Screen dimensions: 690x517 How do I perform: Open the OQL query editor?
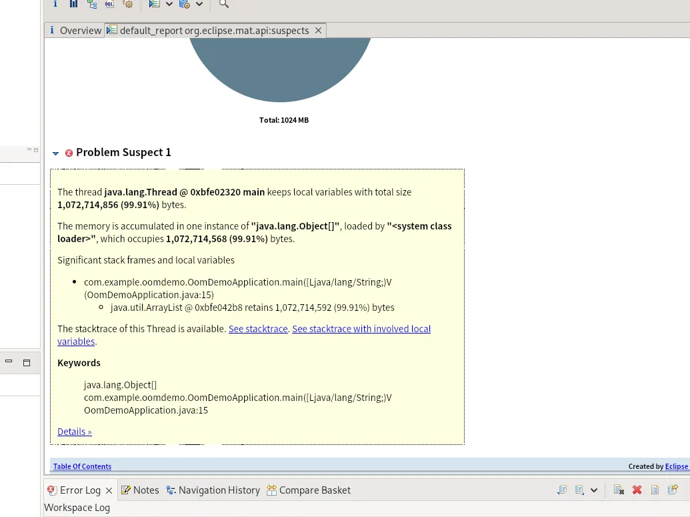click(x=109, y=4)
